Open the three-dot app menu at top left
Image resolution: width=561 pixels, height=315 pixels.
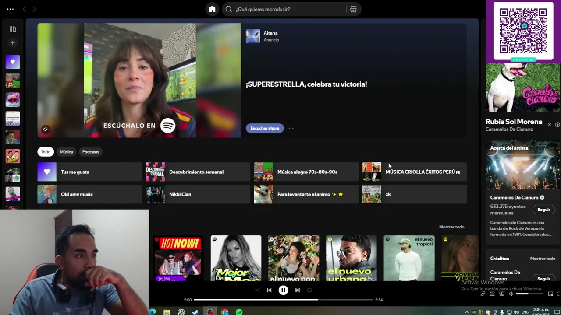click(11, 9)
